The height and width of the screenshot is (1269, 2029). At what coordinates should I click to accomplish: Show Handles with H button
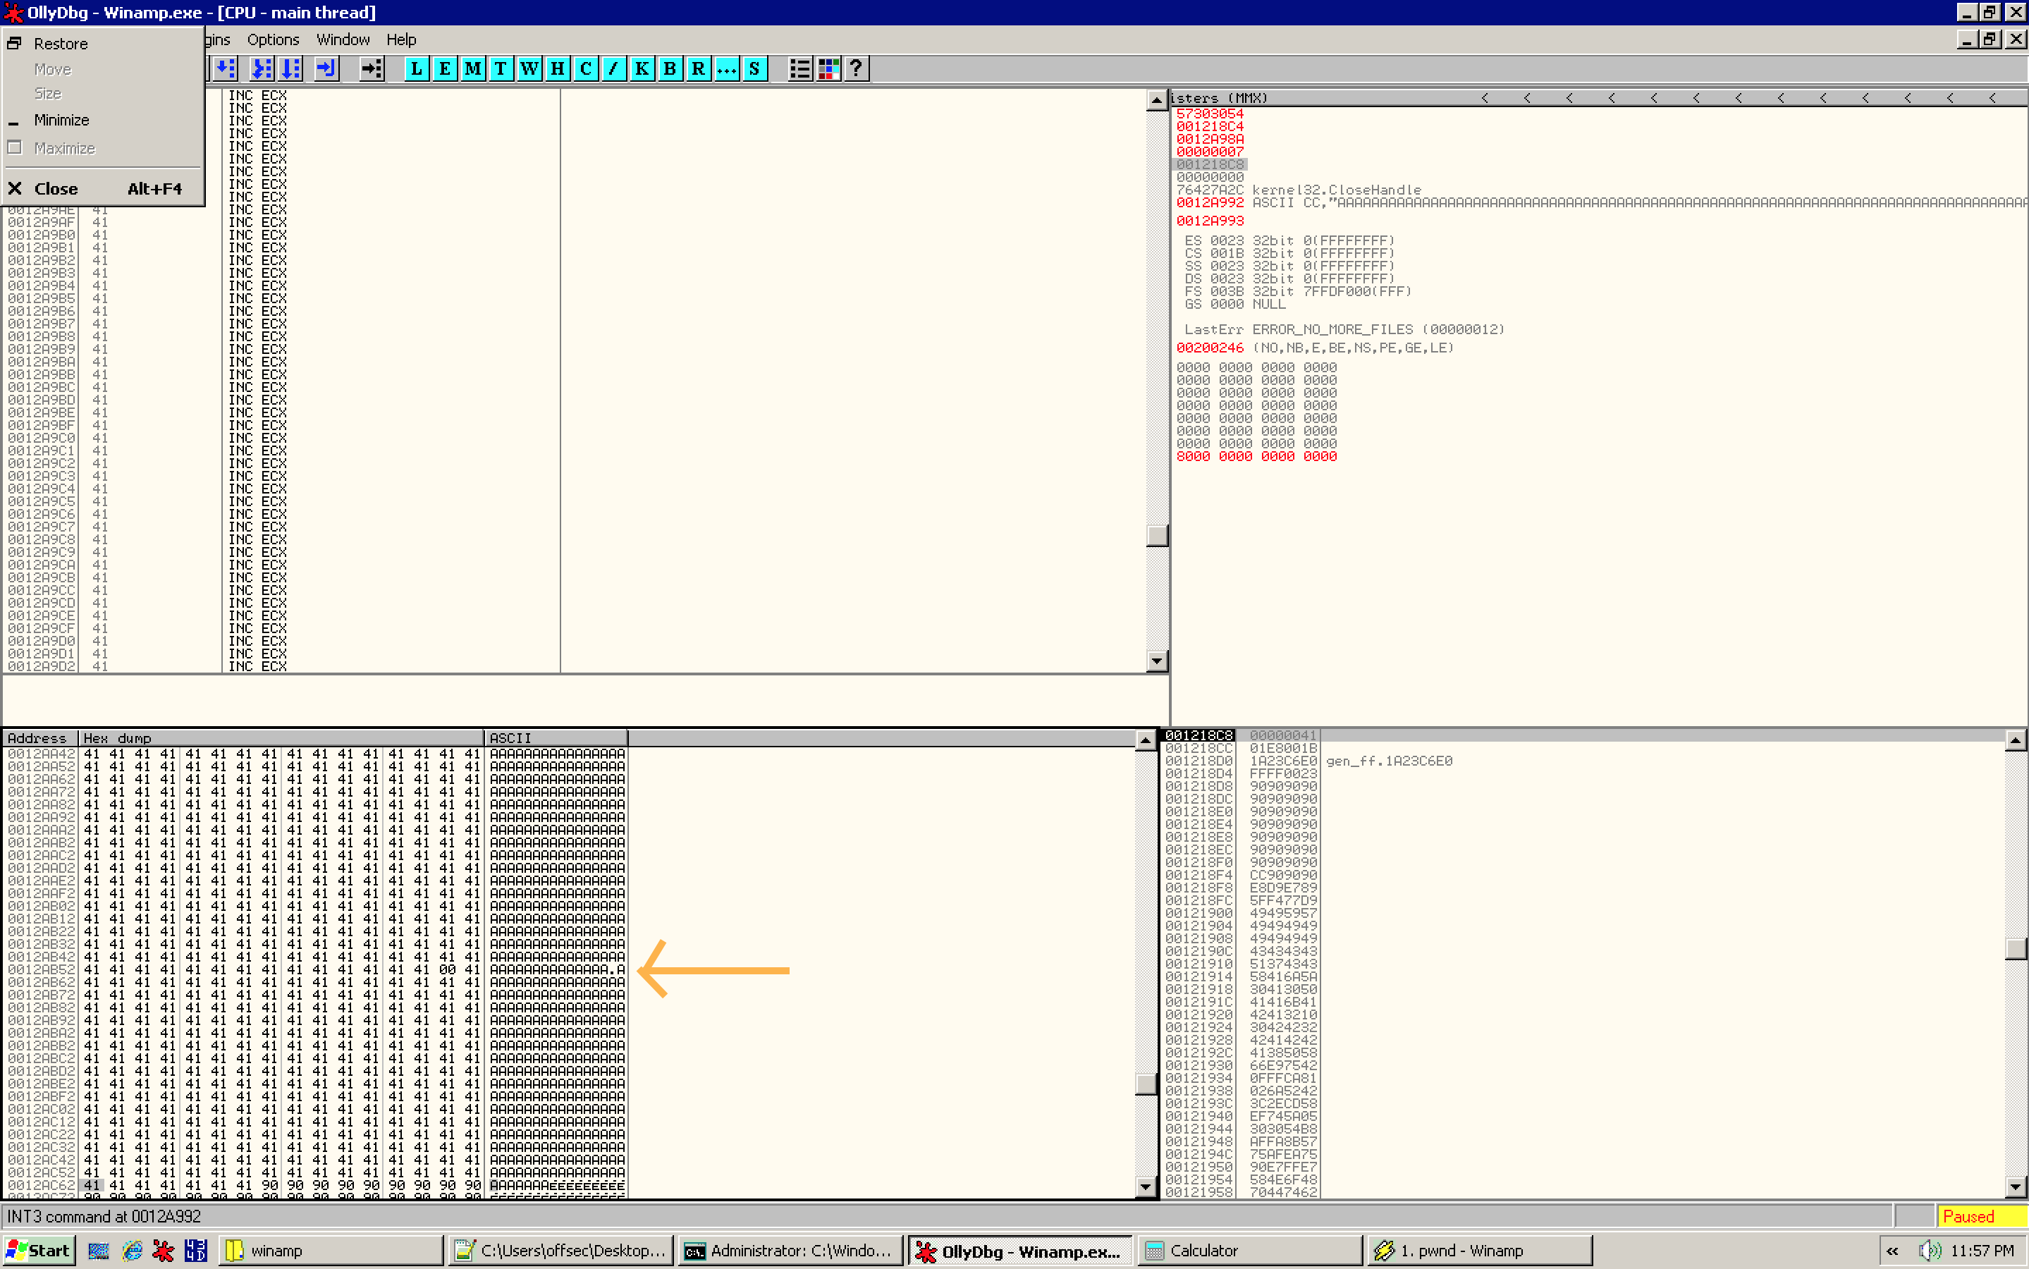pyautogui.click(x=557, y=69)
